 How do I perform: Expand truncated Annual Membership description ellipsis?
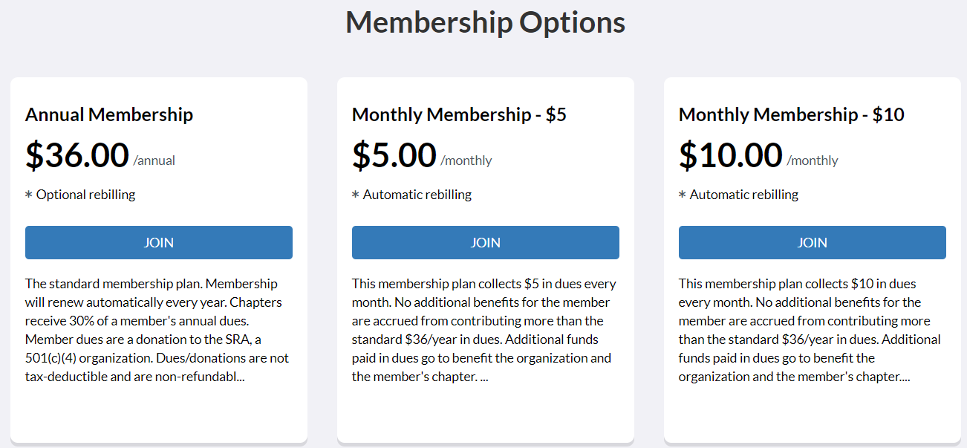[240, 377]
